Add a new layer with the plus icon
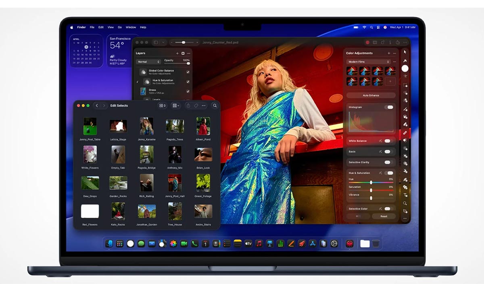This screenshot has height=284, width=484. click(x=177, y=54)
